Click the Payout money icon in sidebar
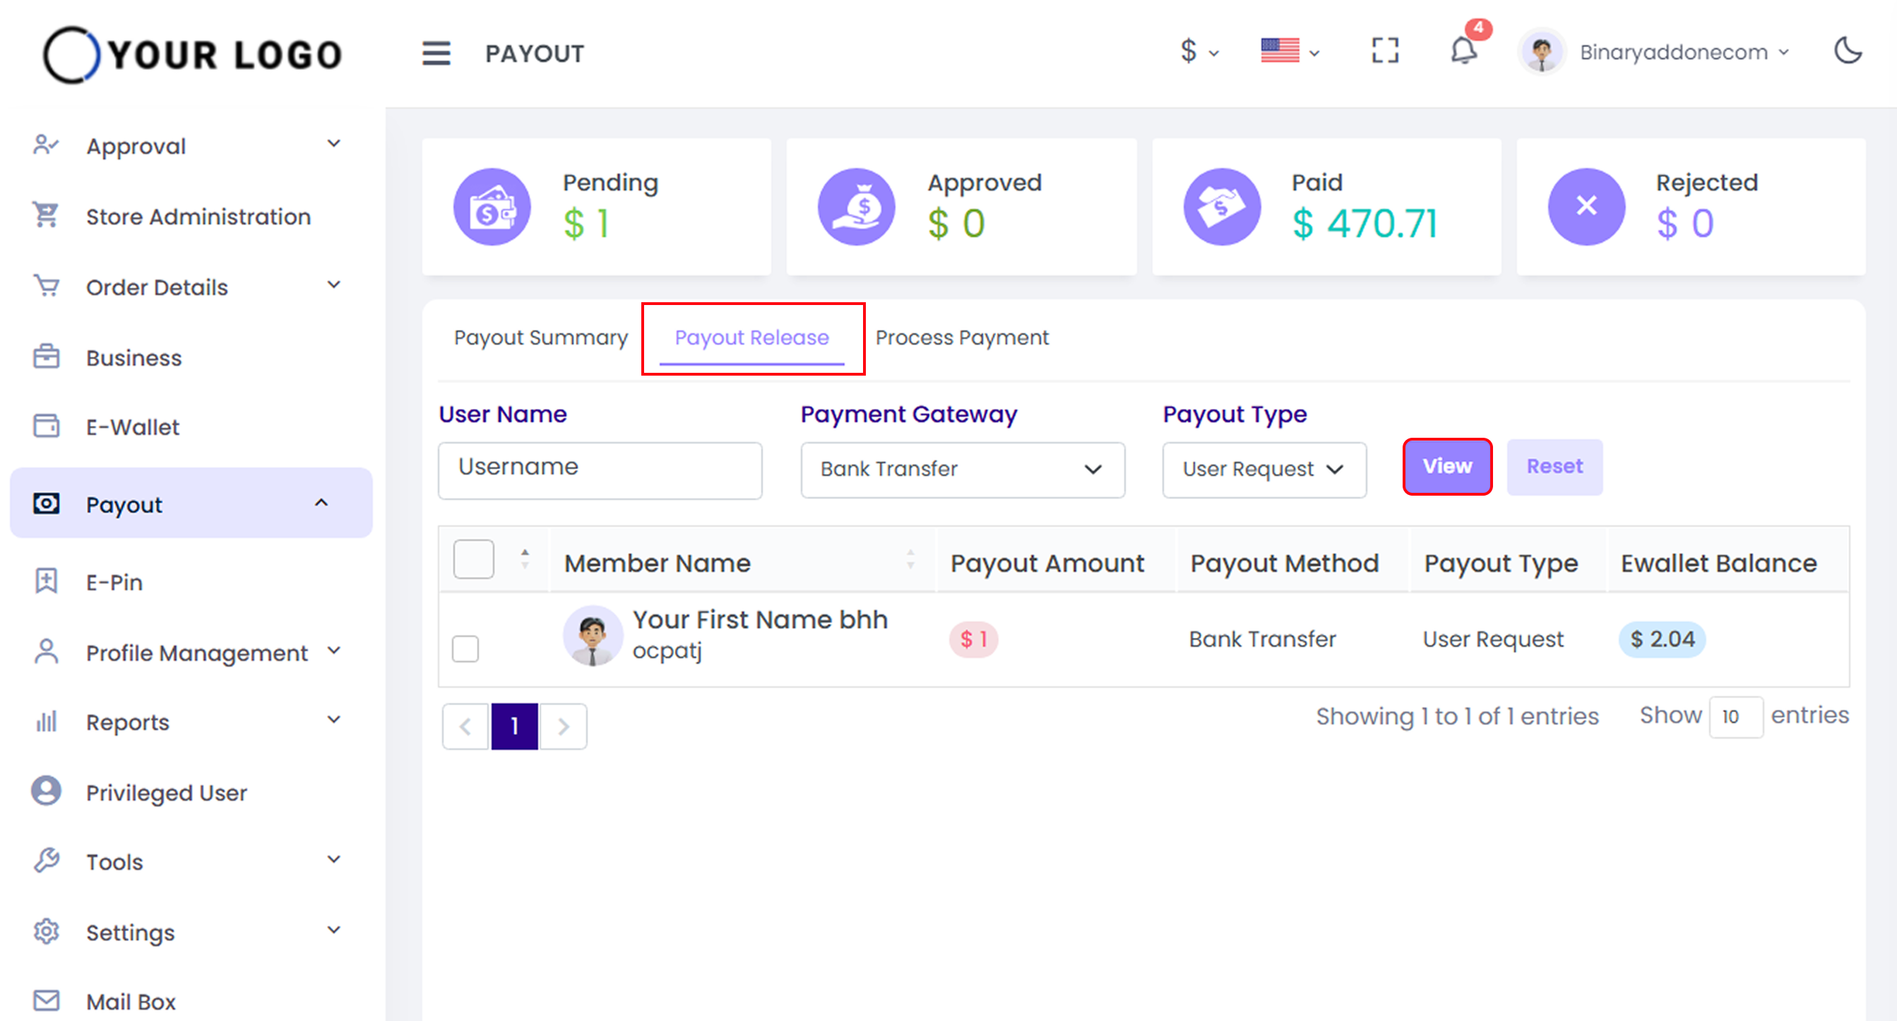This screenshot has width=1897, height=1021. 46,504
